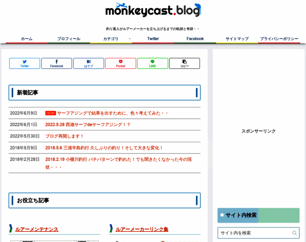Open the ルアーメーカーリンク集 link

click(142, 229)
